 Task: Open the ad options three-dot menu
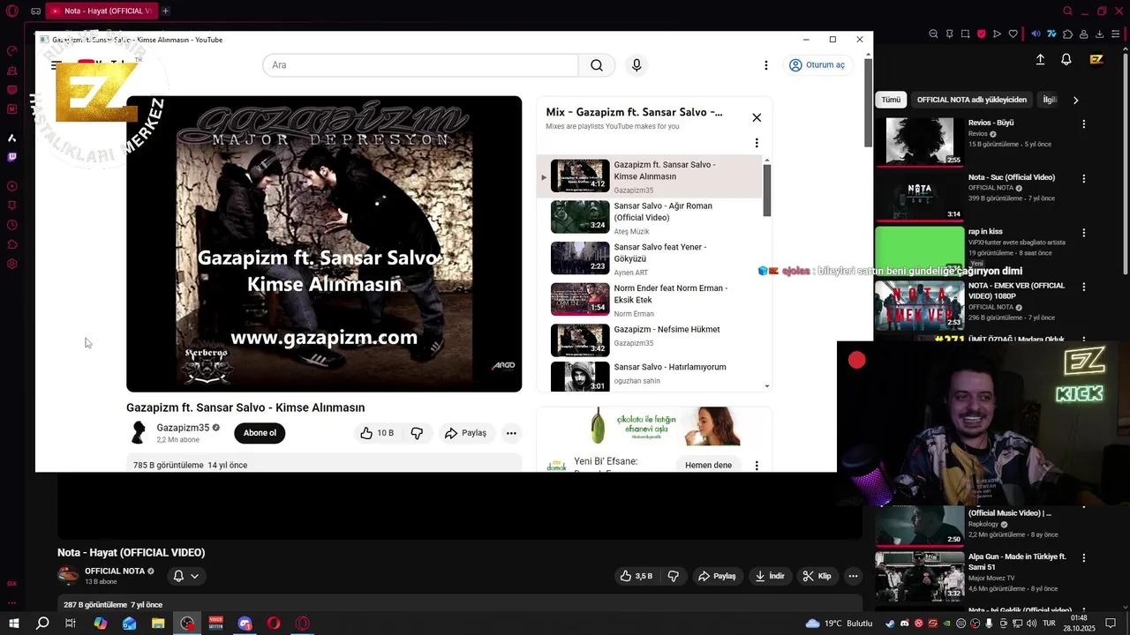pos(757,465)
